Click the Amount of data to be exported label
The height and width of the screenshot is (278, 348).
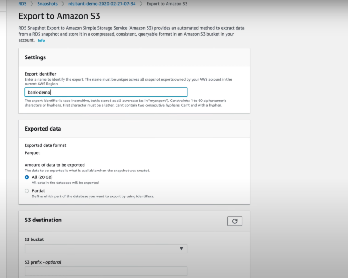tap(54, 165)
